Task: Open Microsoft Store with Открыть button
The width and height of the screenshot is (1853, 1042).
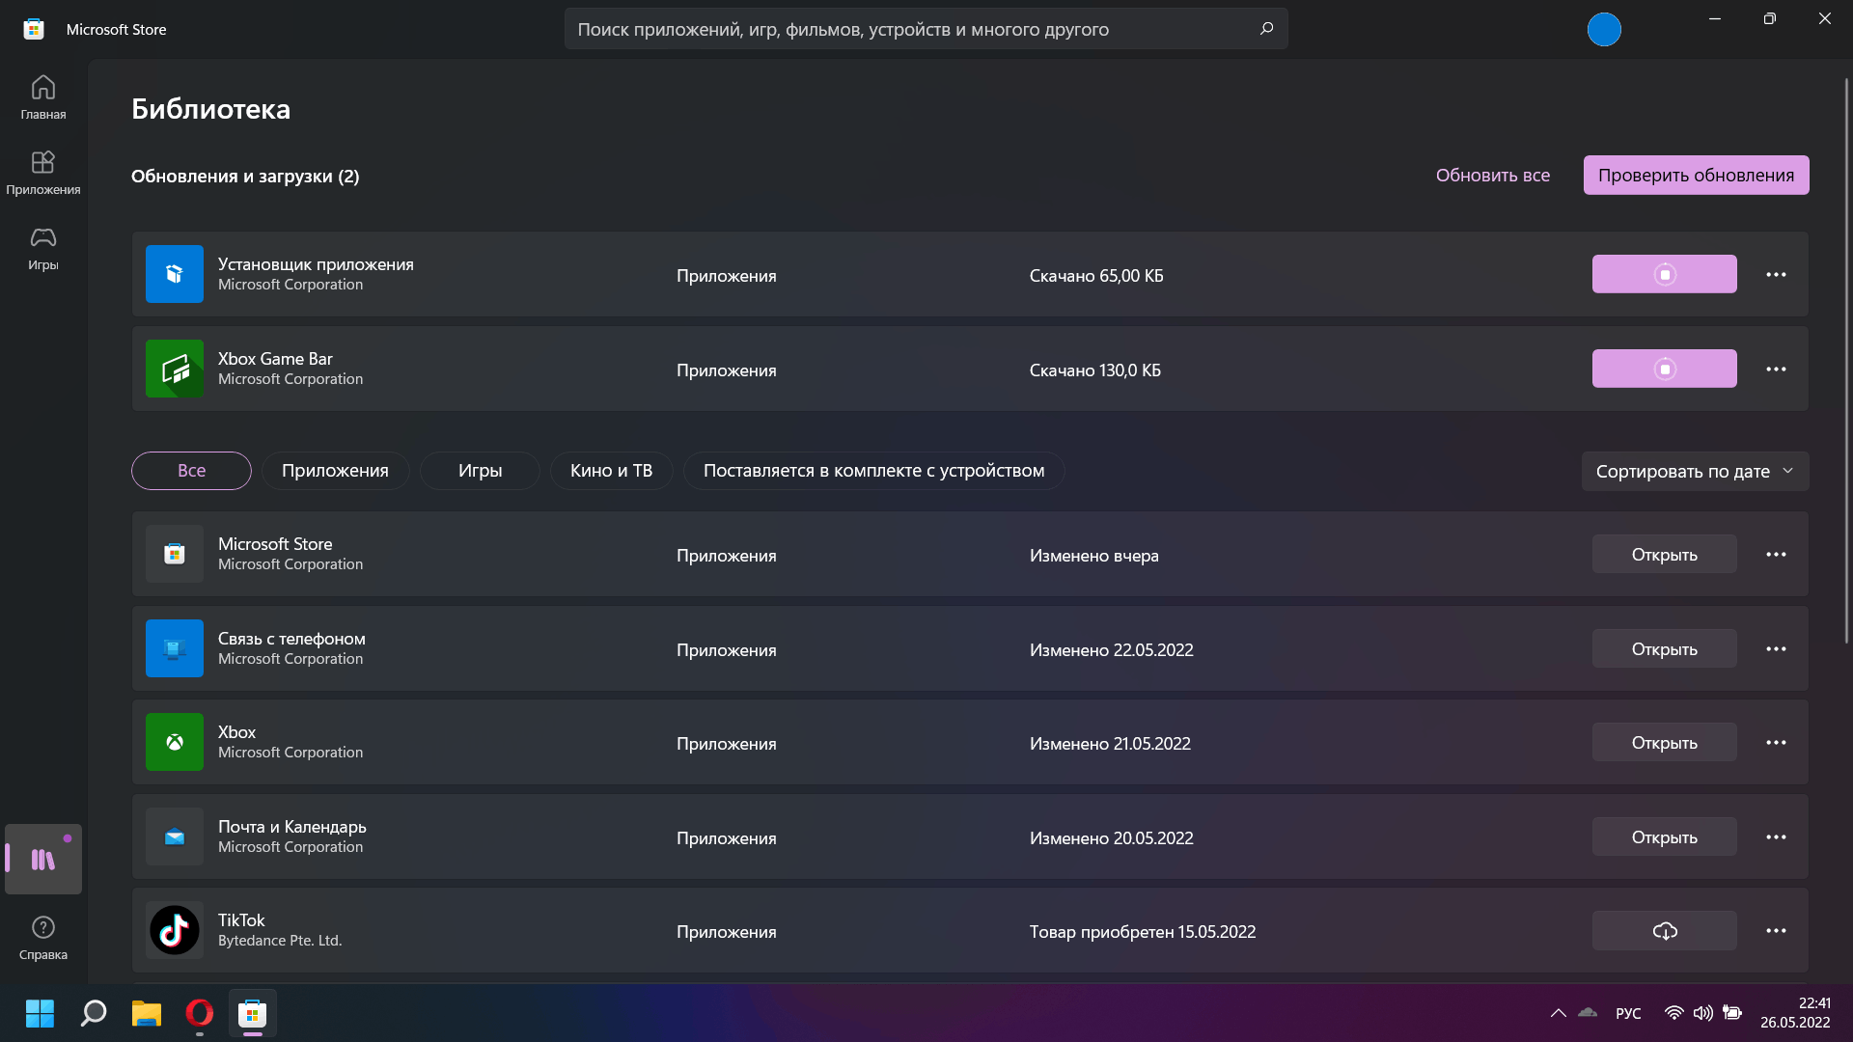Action: pyautogui.click(x=1664, y=554)
